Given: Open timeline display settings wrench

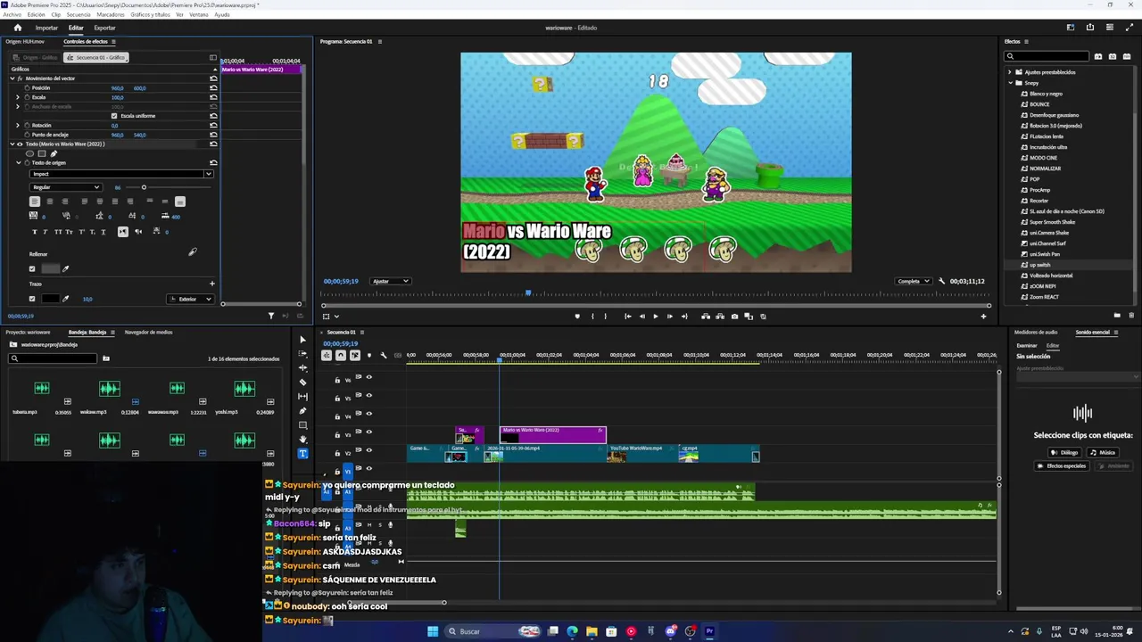Looking at the screenshot, I should tap(384, 355).
